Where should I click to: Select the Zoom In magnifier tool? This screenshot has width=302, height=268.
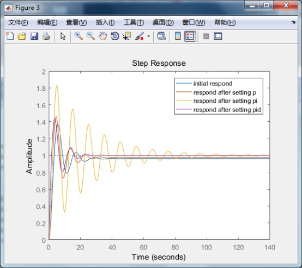coord(78,36)
